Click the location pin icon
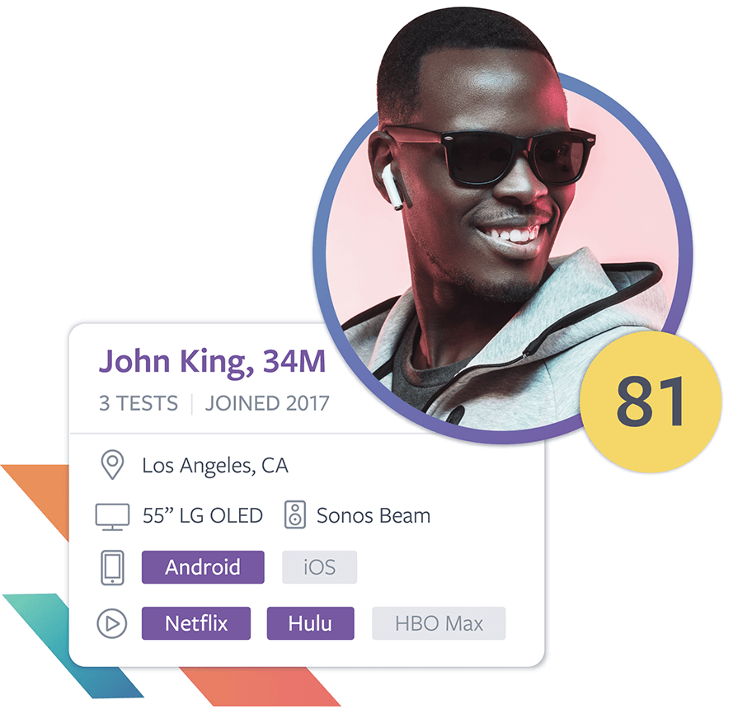752x714 pixels. (x=113, y=465)
